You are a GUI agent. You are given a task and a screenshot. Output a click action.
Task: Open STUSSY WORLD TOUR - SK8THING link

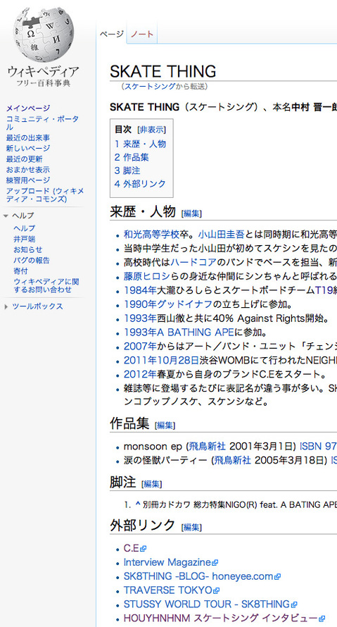207,604
